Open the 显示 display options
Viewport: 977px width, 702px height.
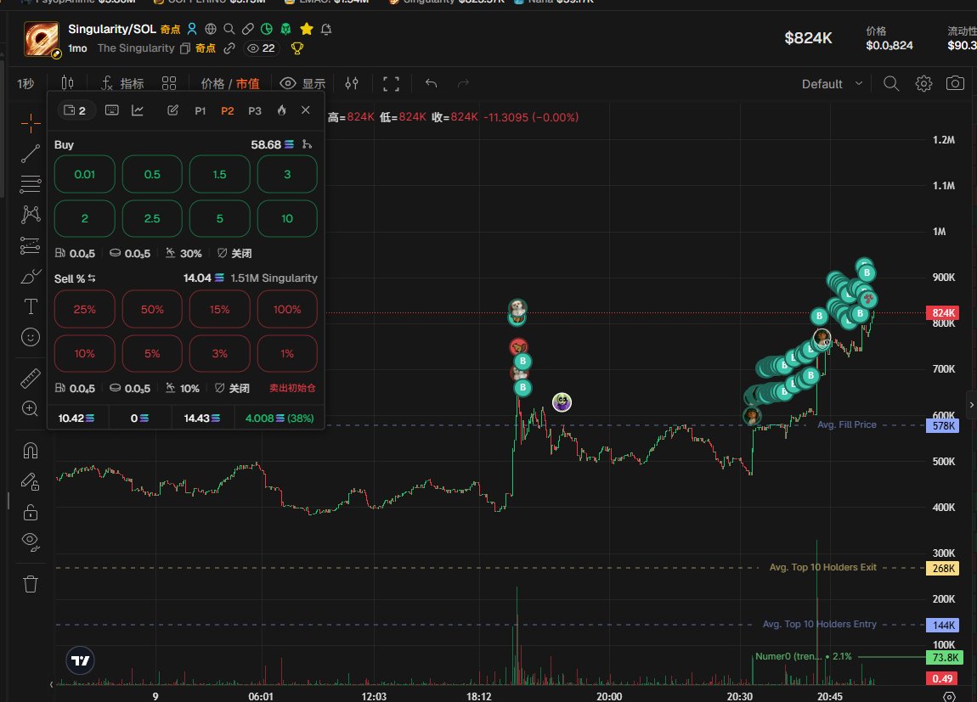click(x=302, y=83)
